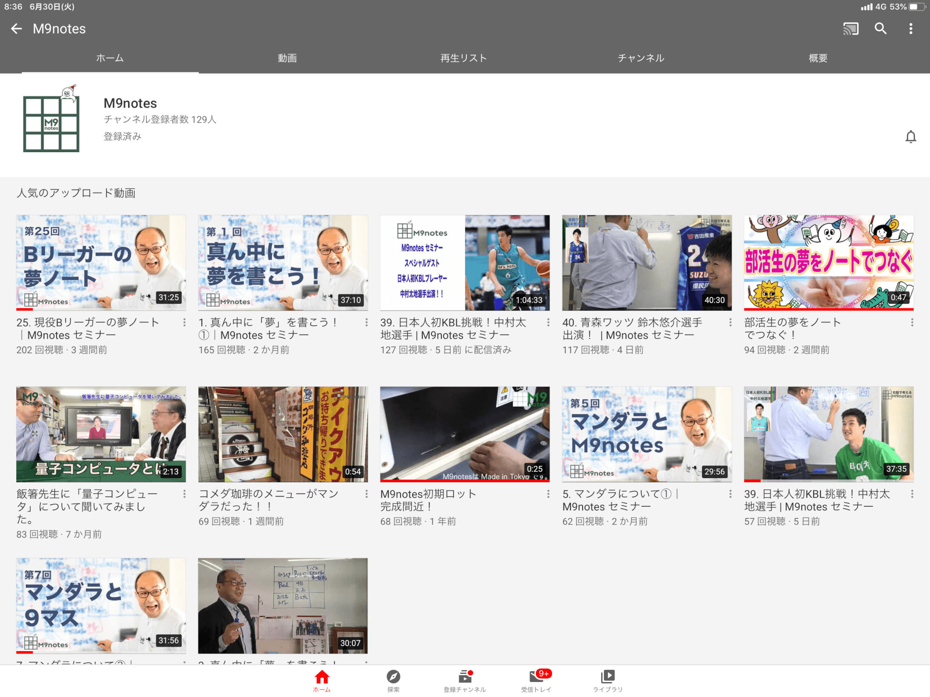
Task: Play the 第1回 真ん中に夢を書こう thumbnail
Action: point(283,263)
